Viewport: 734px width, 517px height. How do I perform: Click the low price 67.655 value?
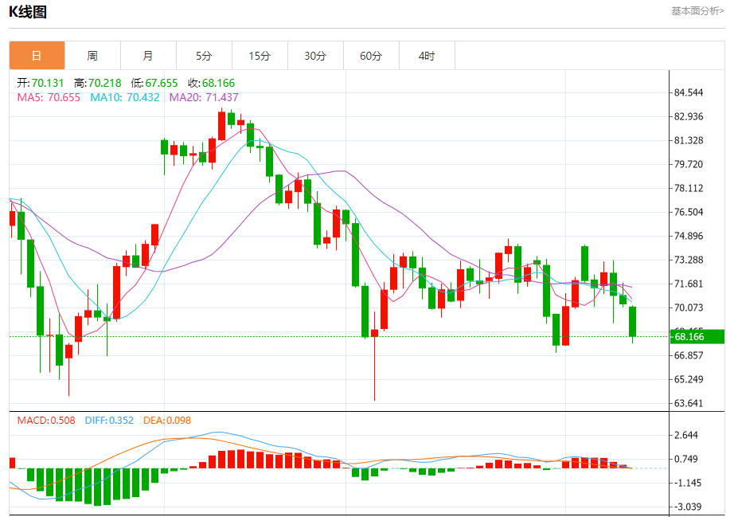(162, 83)
